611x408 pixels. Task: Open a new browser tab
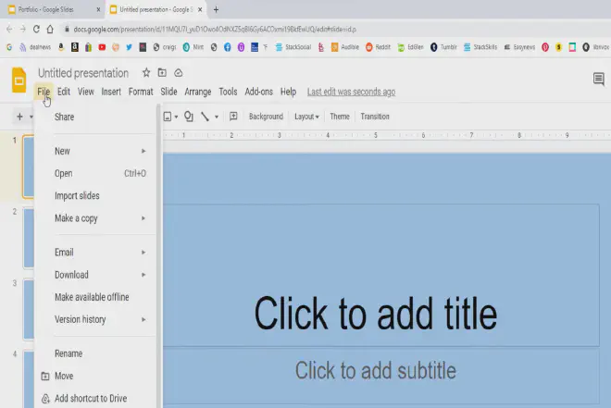click(216, 10)
